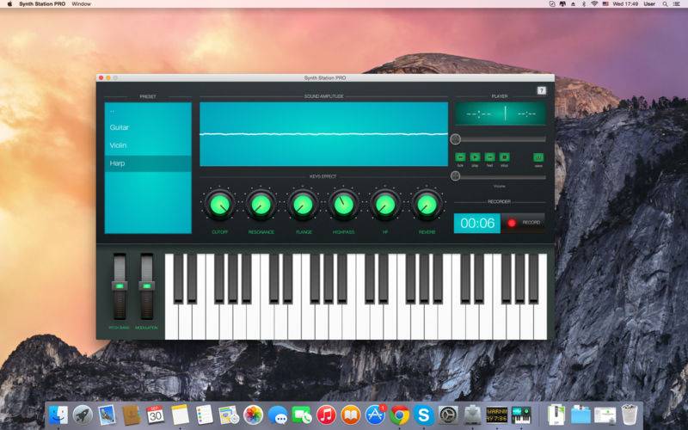
Task: Click the Cutoff knob
Action: [x=220, y=205]
